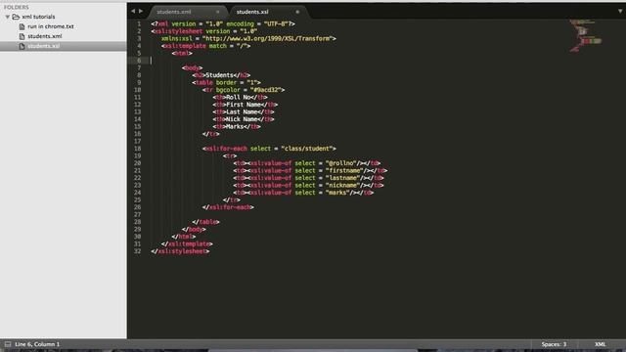Click the table border attribute line
Screen dimensions: 626x352
tap(226, 82)
